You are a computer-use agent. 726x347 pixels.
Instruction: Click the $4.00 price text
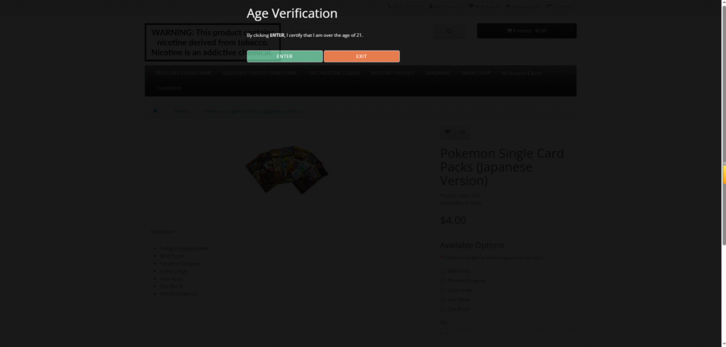[453, 220]
